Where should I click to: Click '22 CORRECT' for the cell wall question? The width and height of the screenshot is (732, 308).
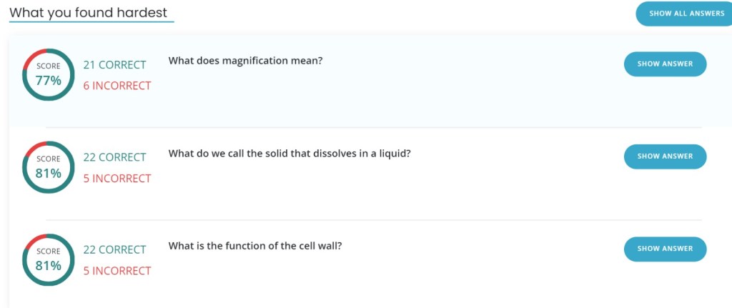114,250
